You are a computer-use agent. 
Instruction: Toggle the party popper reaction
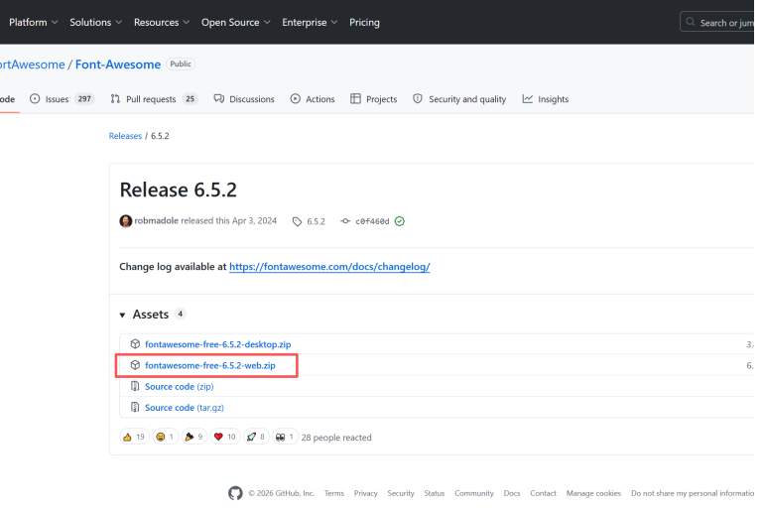pyautogui.click(x=193, y=437)
